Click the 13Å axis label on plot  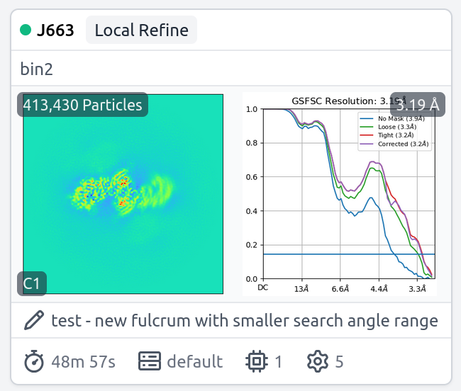pyautogui.click(x=301, y=289)
